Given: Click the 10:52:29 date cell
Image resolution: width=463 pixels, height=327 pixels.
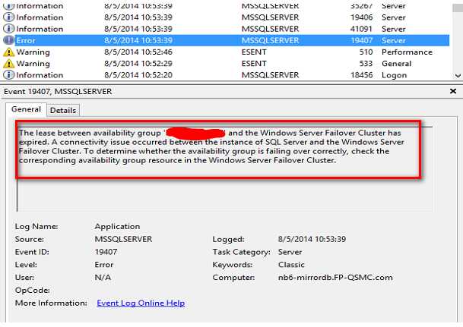Looking at the screenshot, I should click(x=138, y=64).
